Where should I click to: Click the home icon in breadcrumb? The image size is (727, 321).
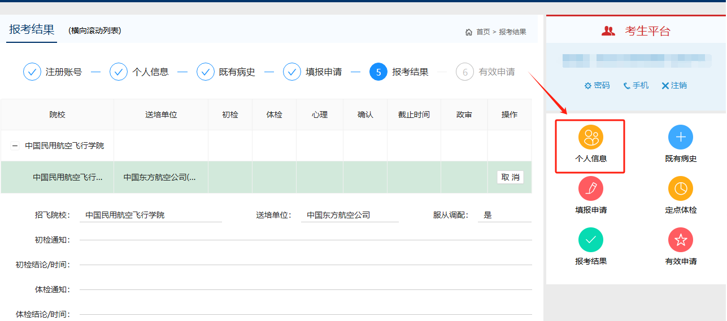(469, 32)
